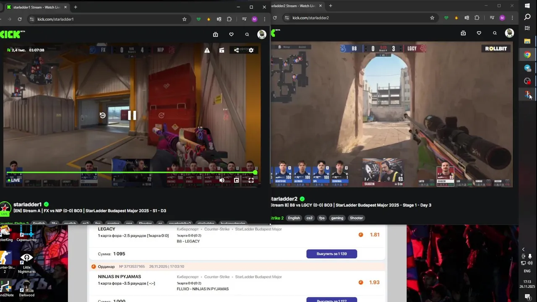Select English tag under starladder2 stream
The height and width of the screenshot is (302, 537).
[x=294, y=218]
